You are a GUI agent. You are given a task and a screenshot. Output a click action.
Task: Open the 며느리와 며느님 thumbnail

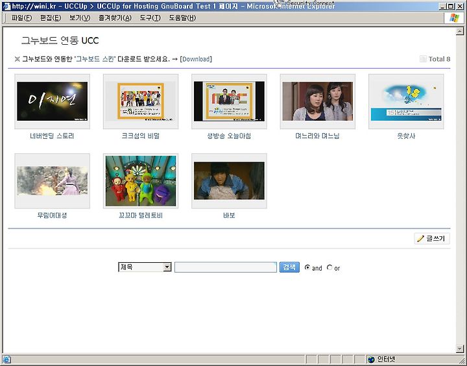point(317,101)
